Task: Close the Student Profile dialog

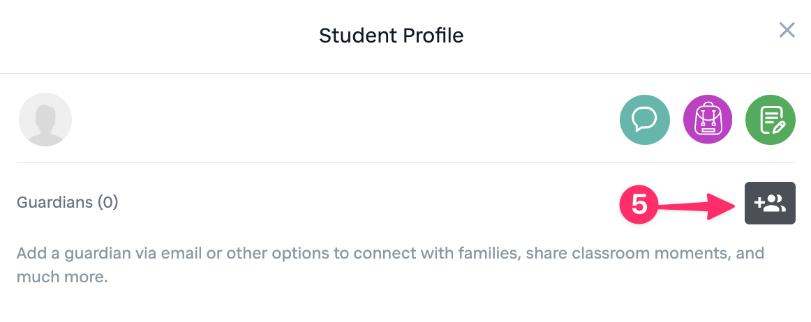Action: point(787,30)
